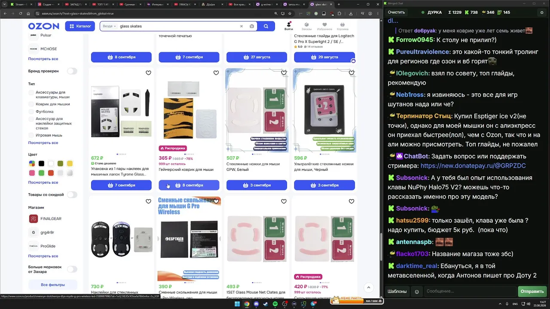Expand Посмотреть все under Тип filters
This screenshot has width=550, height=309.
(x=43, y=143)
